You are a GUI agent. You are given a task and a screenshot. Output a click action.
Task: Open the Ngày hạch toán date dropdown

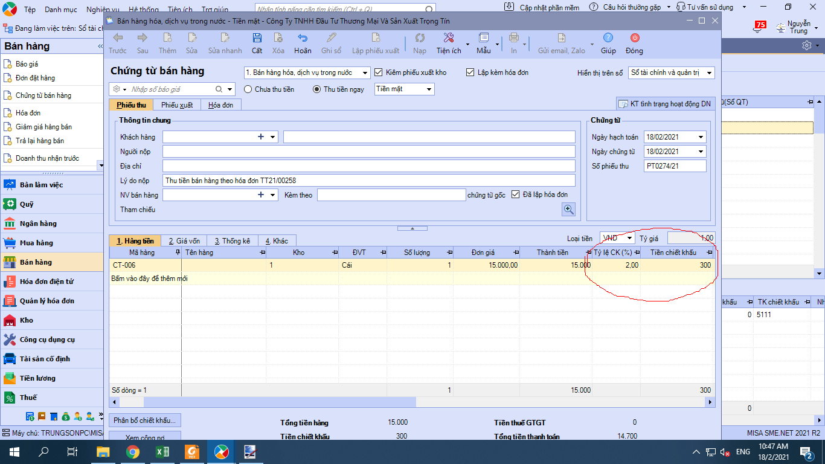[701, 137]
